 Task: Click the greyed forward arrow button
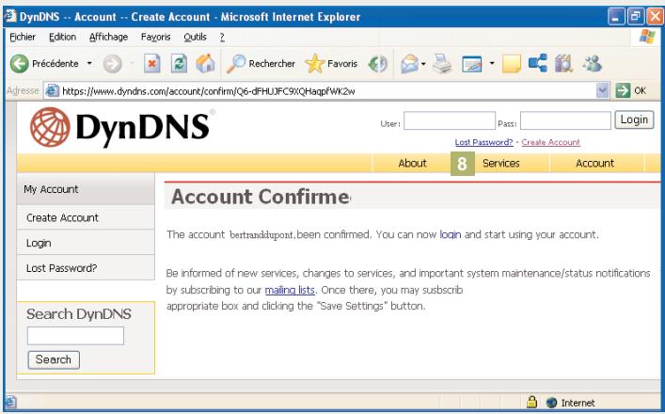pos(112,64)
